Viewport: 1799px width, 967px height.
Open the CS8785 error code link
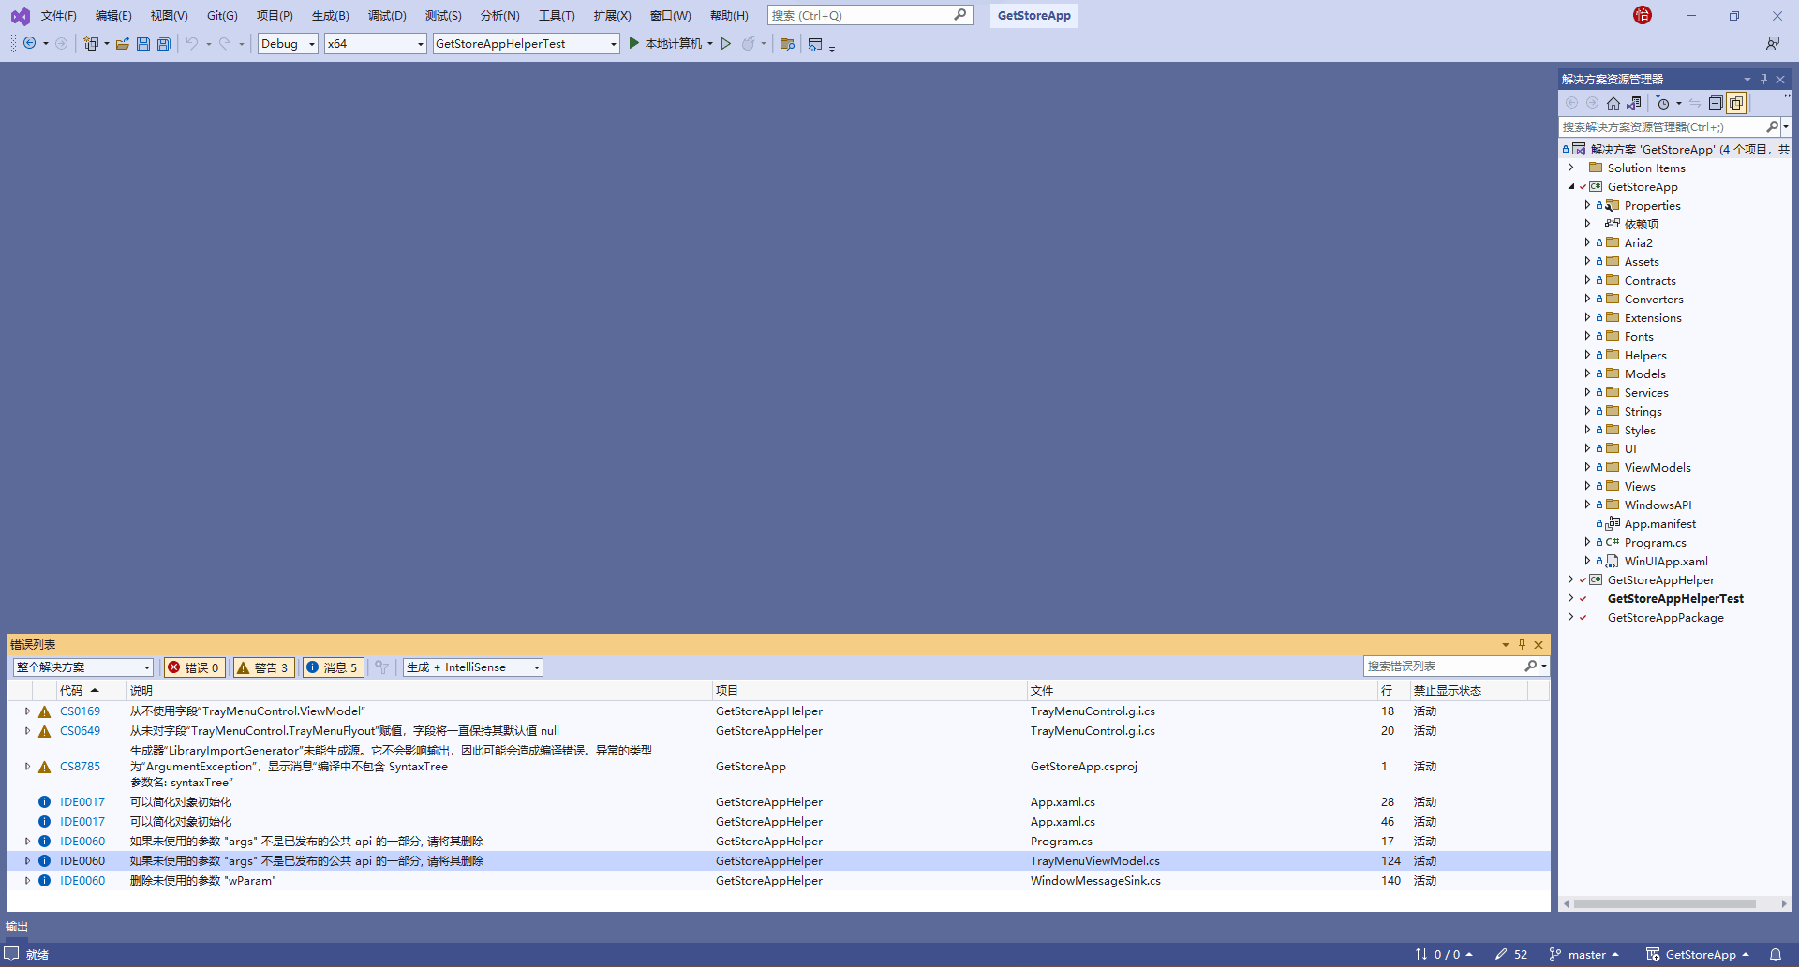point(80,766)
